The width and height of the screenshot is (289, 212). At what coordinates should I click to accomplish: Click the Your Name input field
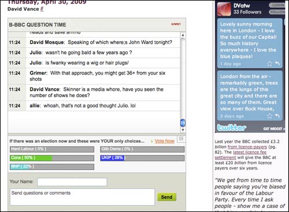72,182
